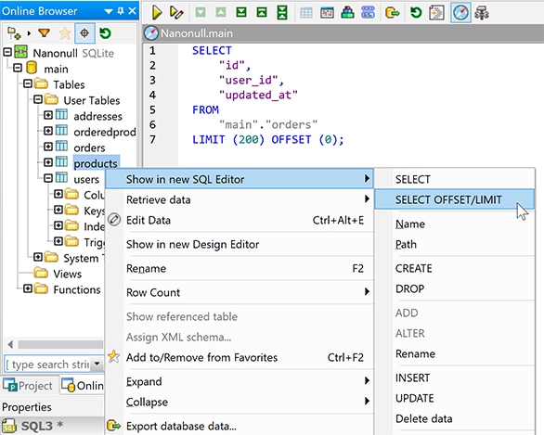
Task: Choose Show in new Design Editor
Action: [x=240, y=244]
